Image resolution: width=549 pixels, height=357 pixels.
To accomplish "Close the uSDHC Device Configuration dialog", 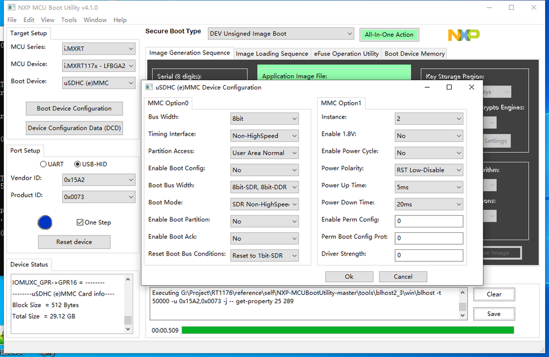I will click(472, 87).
